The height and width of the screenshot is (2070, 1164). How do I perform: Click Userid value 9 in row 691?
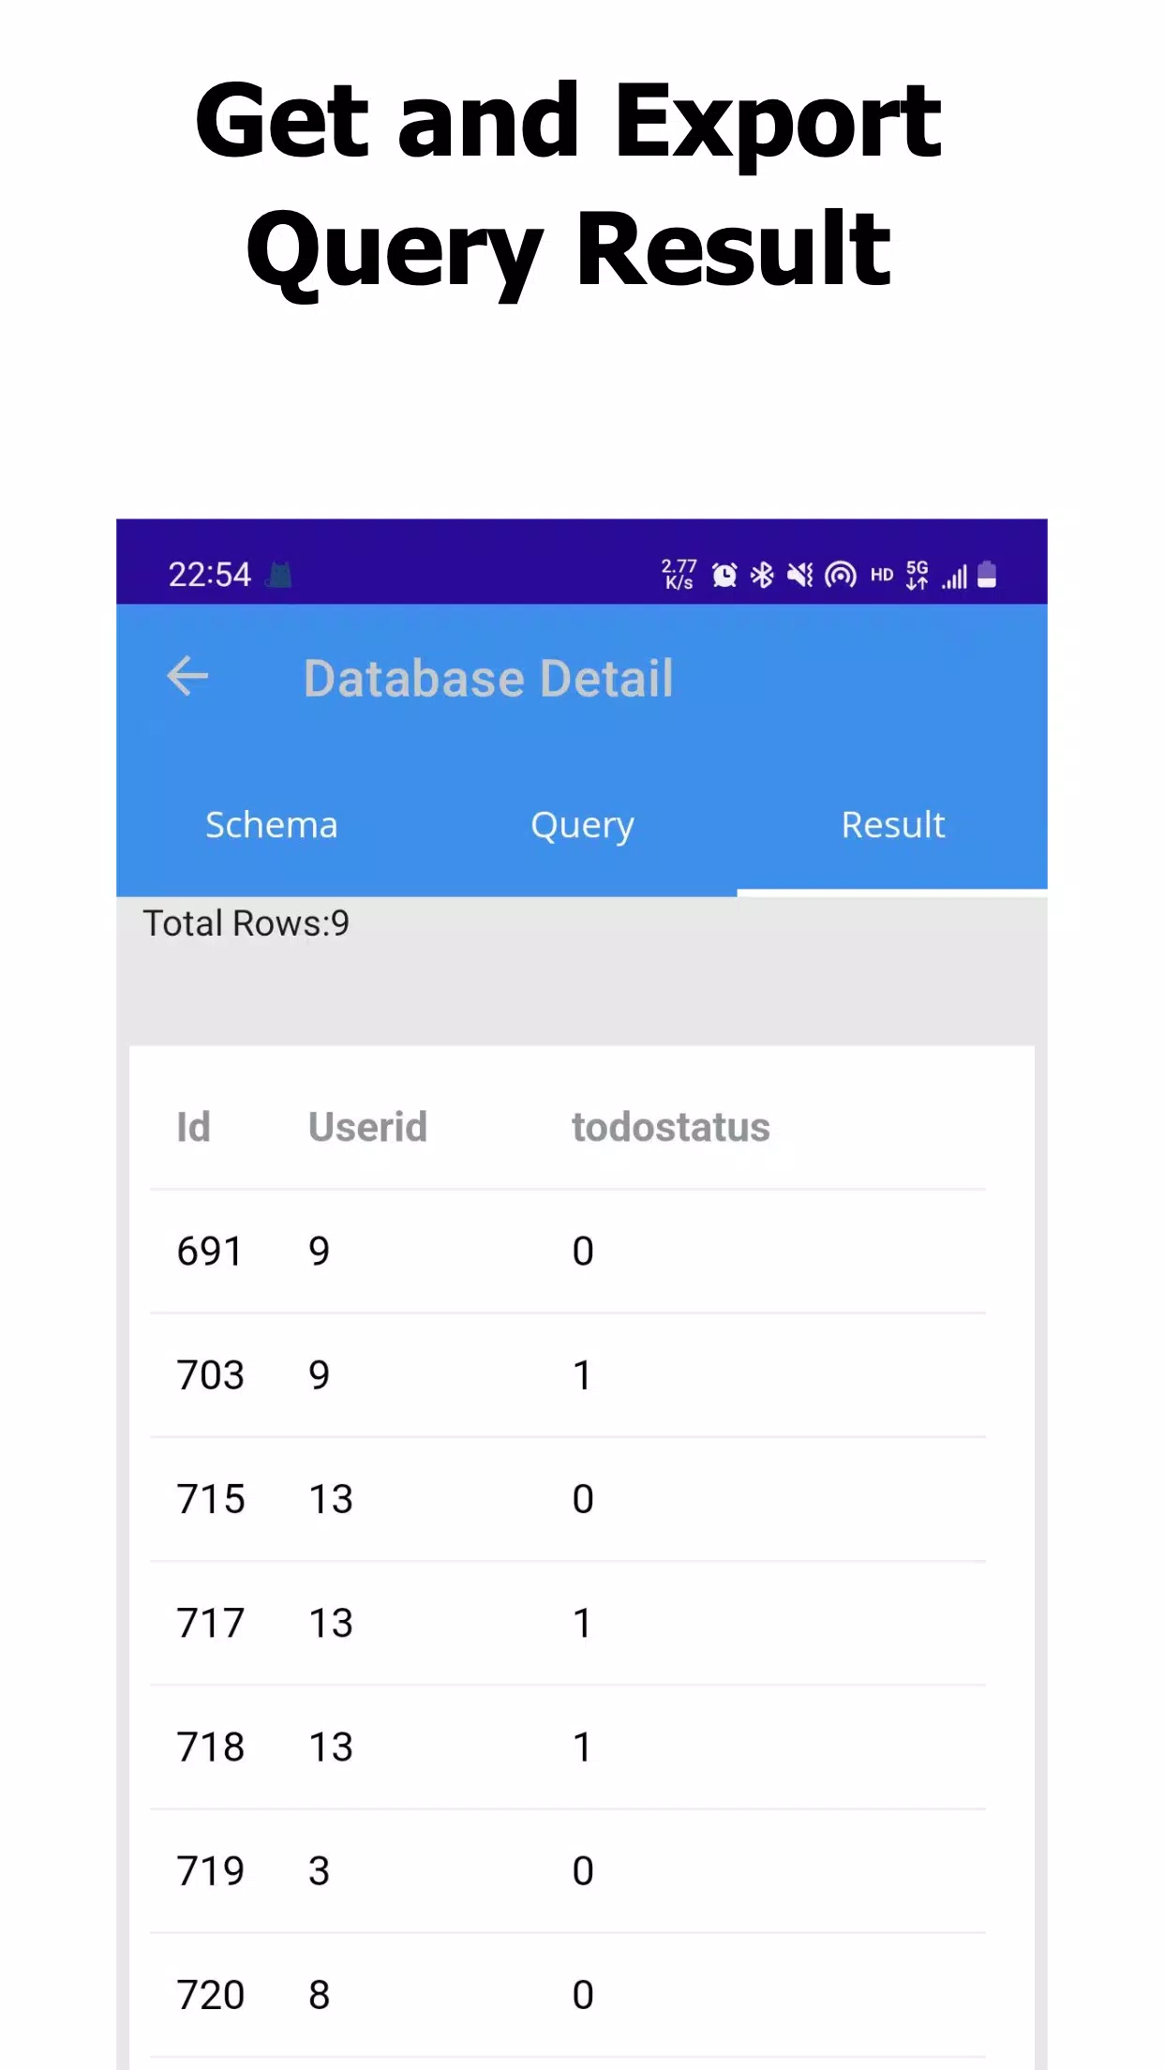[x=320, y=1252]
